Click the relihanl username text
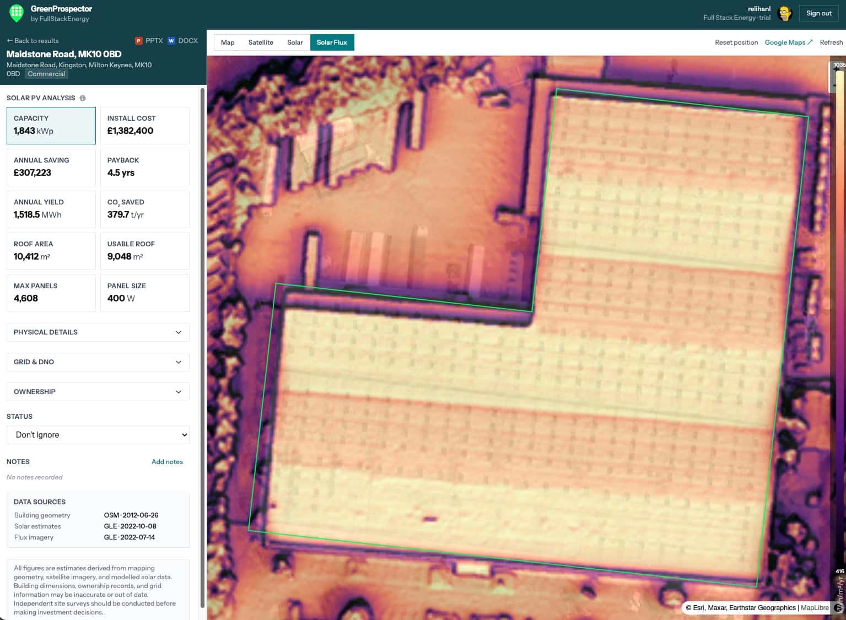846x620 pixels. coord(759,9)
